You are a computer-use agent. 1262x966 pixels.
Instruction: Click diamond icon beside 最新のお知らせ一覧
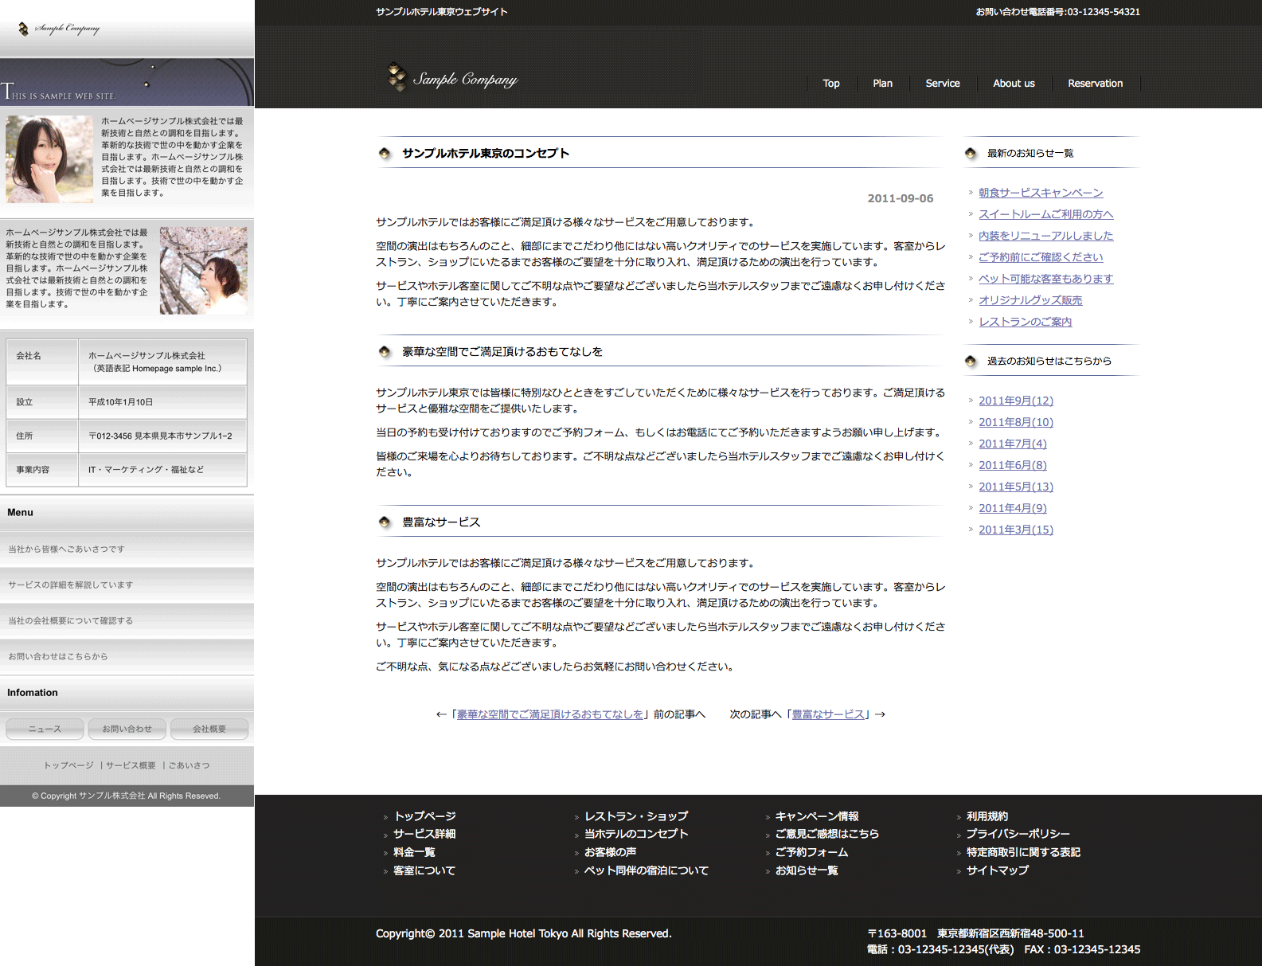click(x=970, y=154)
